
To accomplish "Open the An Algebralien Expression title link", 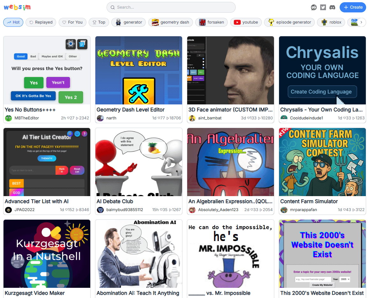I will point(230,202).
